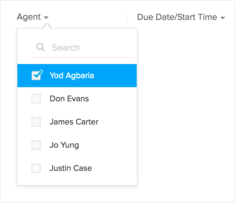
Task: Click the Justin Case name text
Action: 71,168
